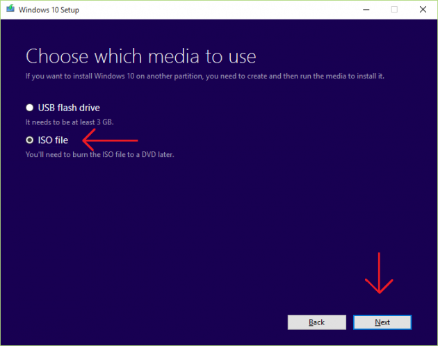The image size is (438, 346).
Task: Click the "USB flash drive" option label
Action: (68, 108)
